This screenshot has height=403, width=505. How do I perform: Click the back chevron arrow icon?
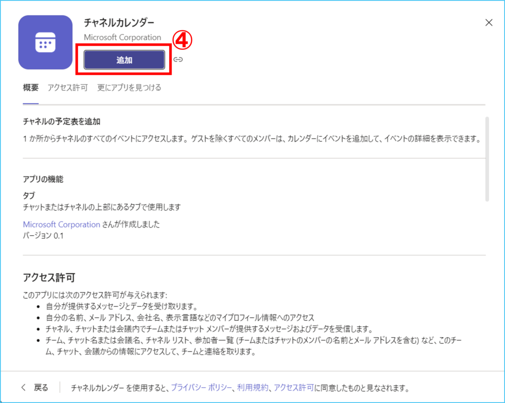23,387
